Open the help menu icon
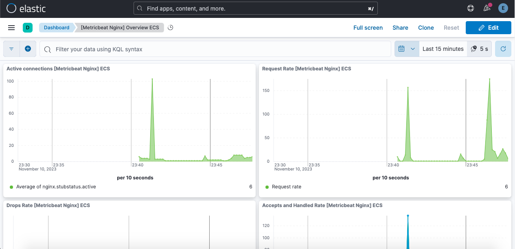The height and width of the screenshot is (249, 515). point(471,8)
